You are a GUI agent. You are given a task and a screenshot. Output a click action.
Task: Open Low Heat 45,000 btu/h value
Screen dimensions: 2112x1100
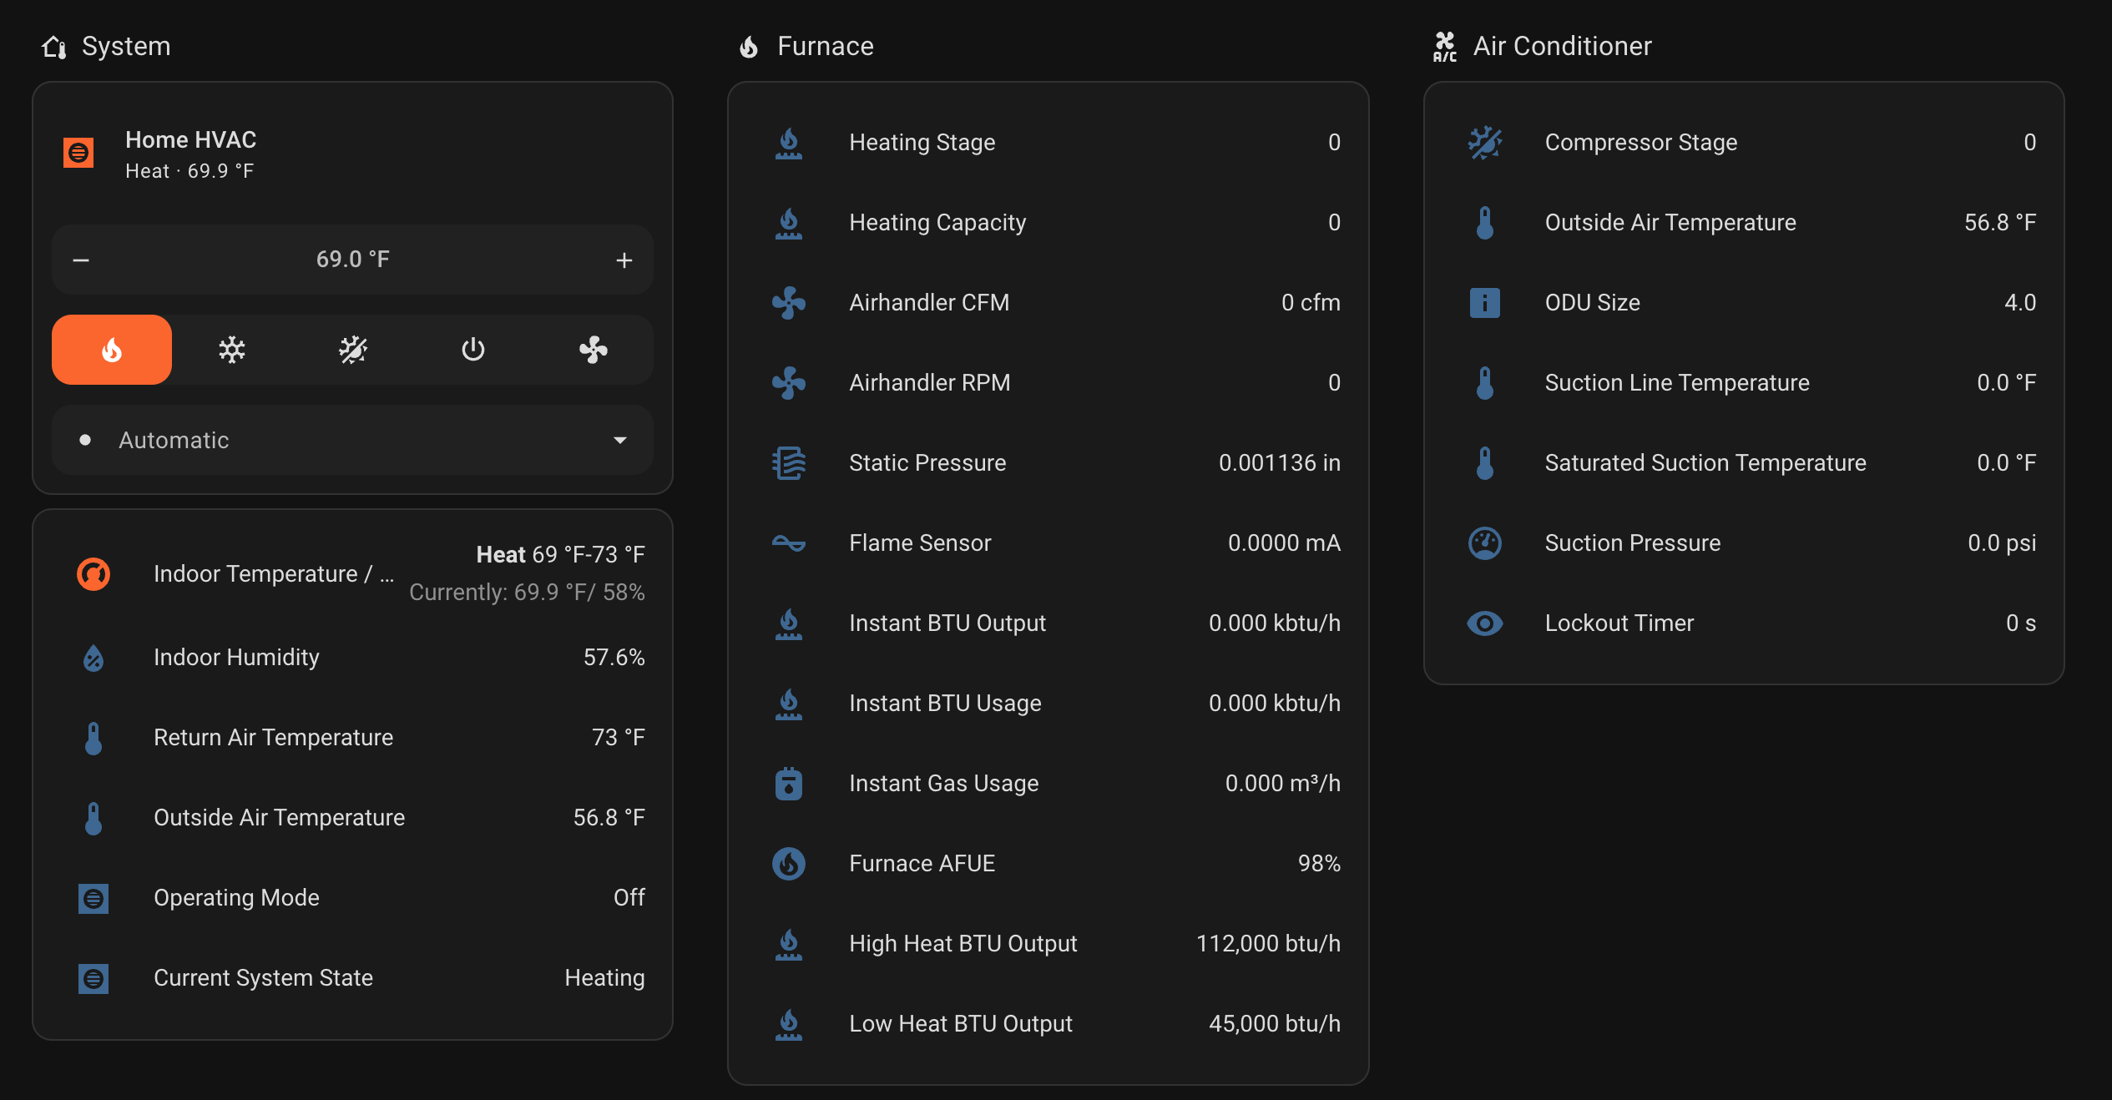[1276, 1024]
